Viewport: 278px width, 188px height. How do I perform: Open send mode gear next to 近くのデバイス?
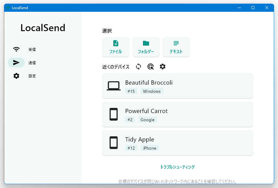point(163,66)
